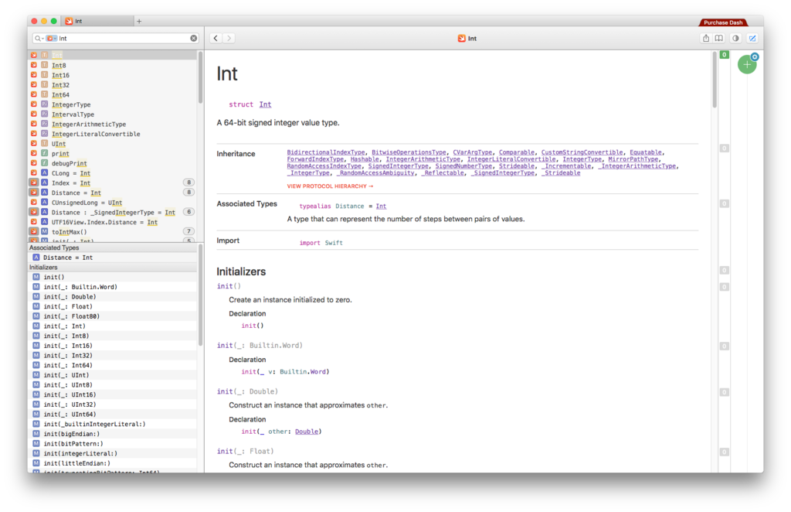Open init(bigEndian:) in table of contents

tap(113, 434)
